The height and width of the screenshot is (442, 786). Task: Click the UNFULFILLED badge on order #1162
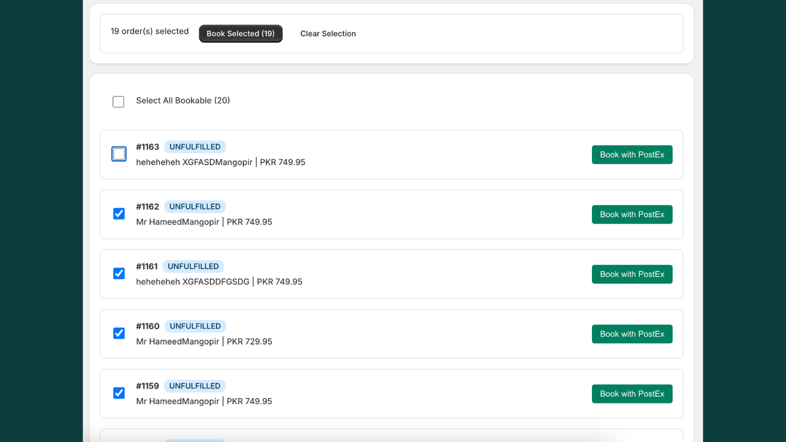(195, 207)
